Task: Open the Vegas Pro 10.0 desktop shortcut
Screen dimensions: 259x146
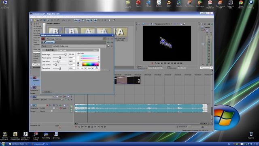Action: point(231,4)
